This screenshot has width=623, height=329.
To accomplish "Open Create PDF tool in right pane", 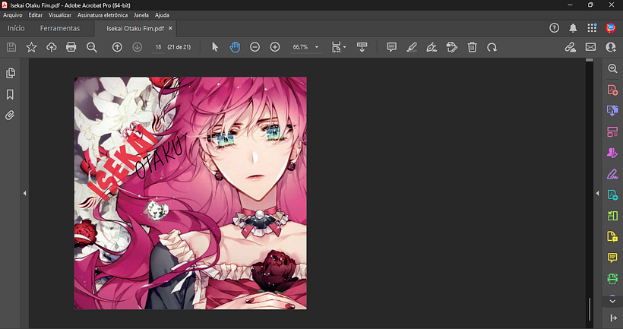I will coord(612,90).
